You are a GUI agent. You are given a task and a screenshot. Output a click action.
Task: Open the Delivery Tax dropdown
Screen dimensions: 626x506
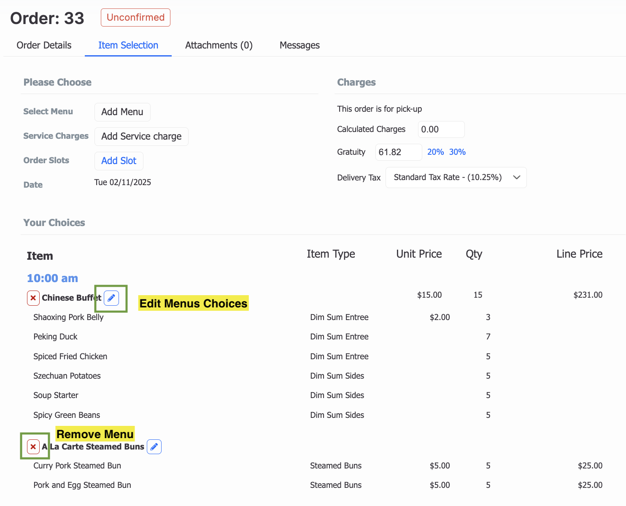coord(456,178)
